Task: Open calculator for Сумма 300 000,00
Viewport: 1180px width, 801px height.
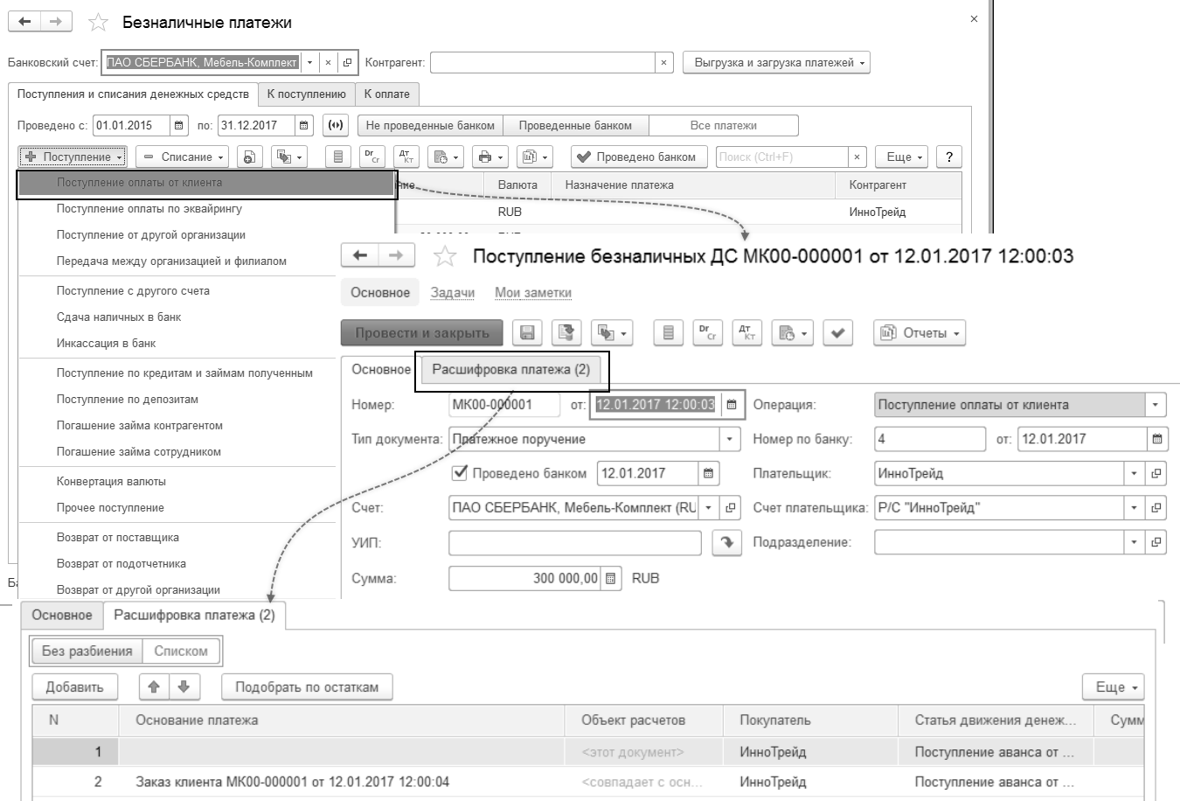Action: tap(611, 579)
